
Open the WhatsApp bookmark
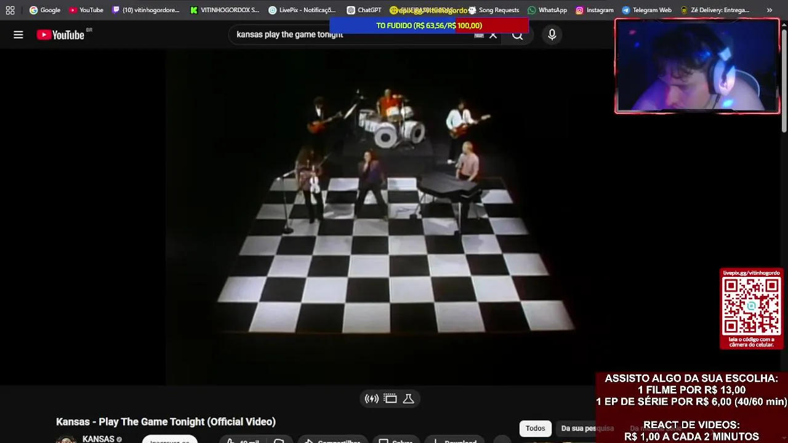tap(547, 10)
